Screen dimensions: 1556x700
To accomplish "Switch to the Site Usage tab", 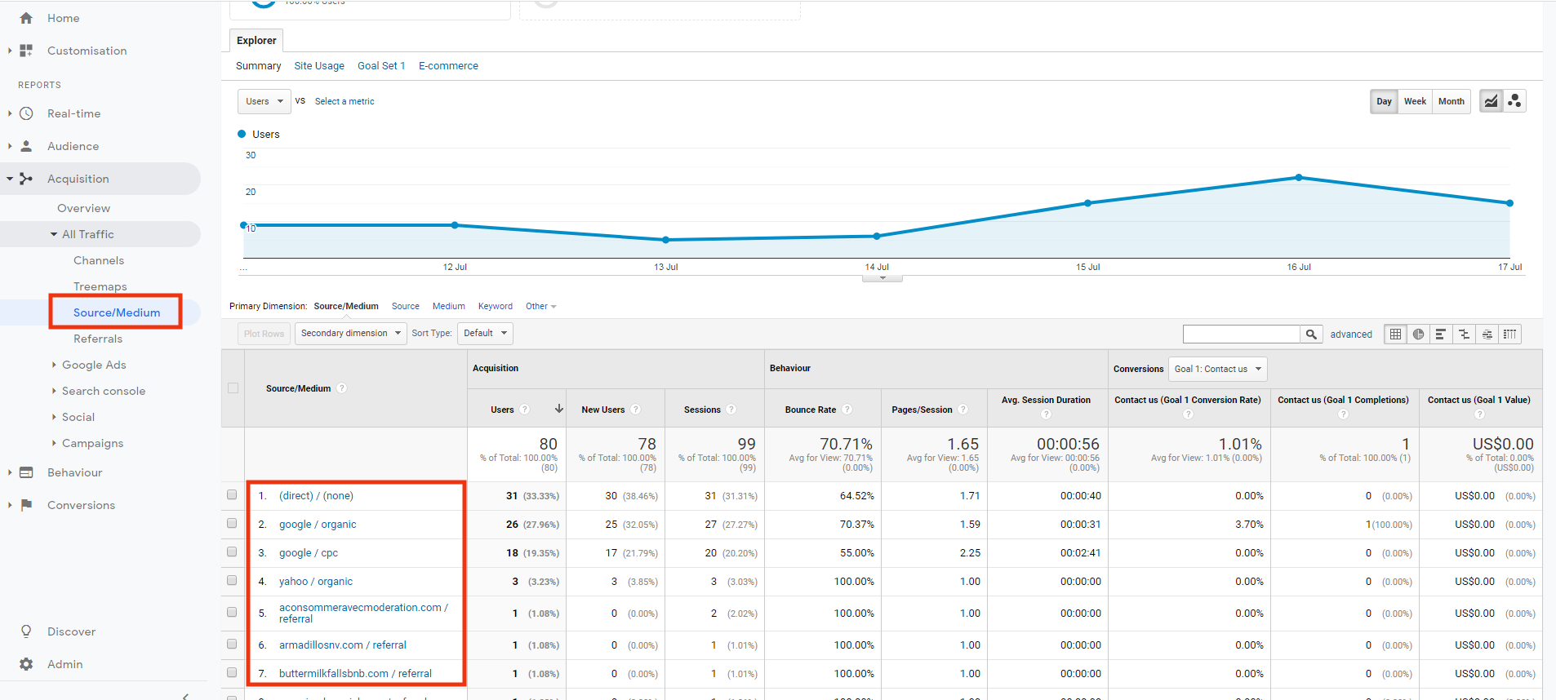I will coord(319,66).
